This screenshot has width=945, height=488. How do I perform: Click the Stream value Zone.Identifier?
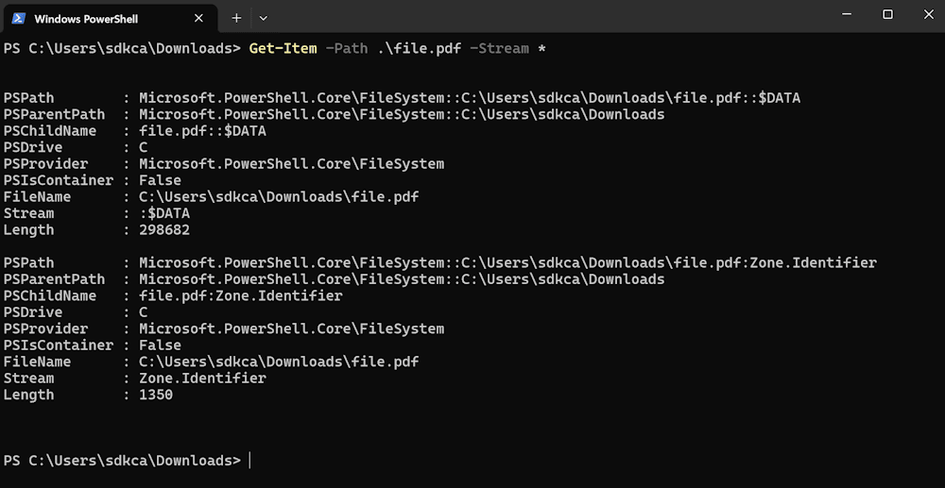[x=202, y=379]
